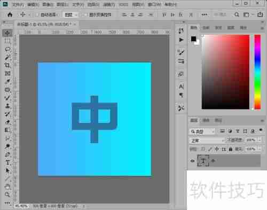Image resolution: width=267 pixels, height=210 pixels.
Task: Open the Brush Settings panel icon
Action: click(181, 52)
